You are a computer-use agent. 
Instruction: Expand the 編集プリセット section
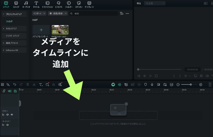point(4,43)
